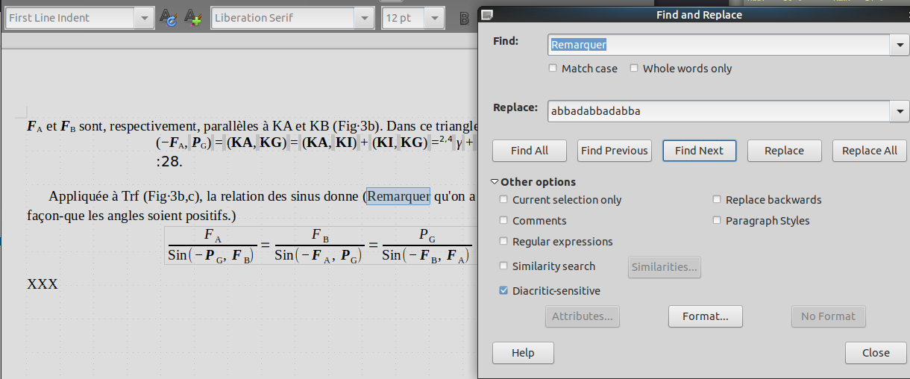This screenshot has height=379, width=910.
Task: Click the Update Style icon
Action: [x=169, y=18]
